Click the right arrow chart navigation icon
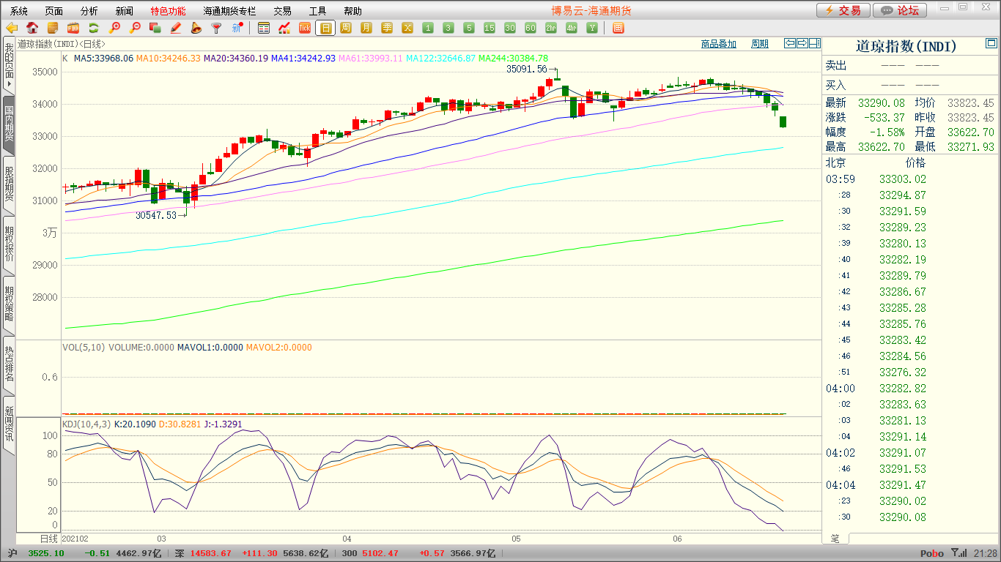 (802, 43)
